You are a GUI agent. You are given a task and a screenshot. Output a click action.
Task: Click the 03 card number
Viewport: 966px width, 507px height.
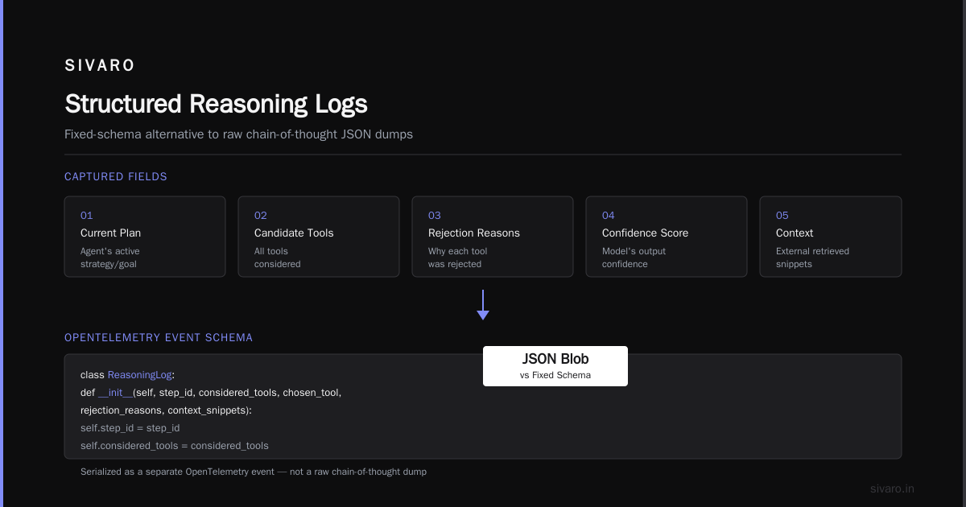point(435,216)
